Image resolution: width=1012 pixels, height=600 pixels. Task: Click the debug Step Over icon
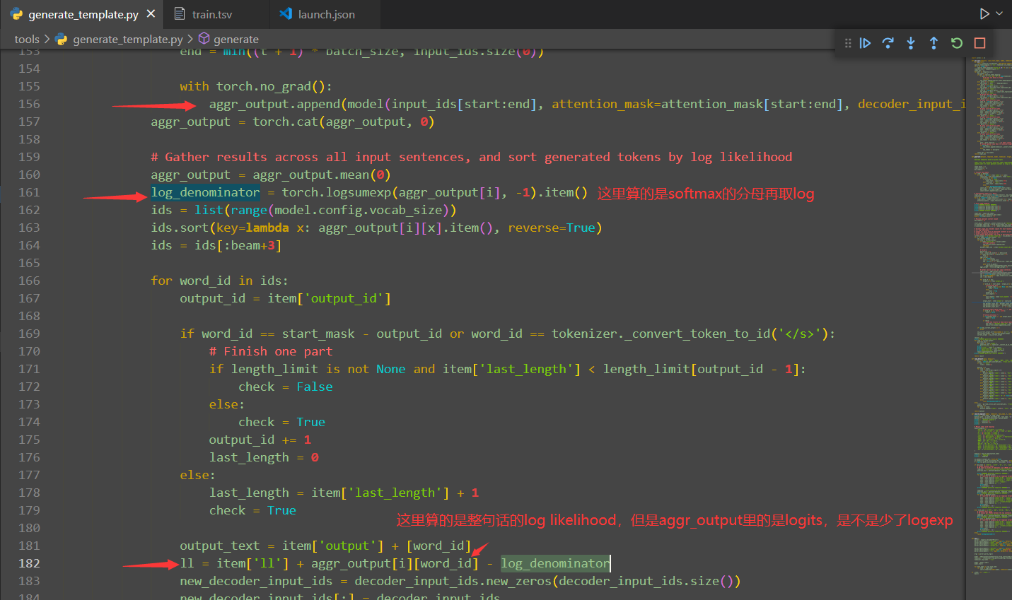click(888, 43)
